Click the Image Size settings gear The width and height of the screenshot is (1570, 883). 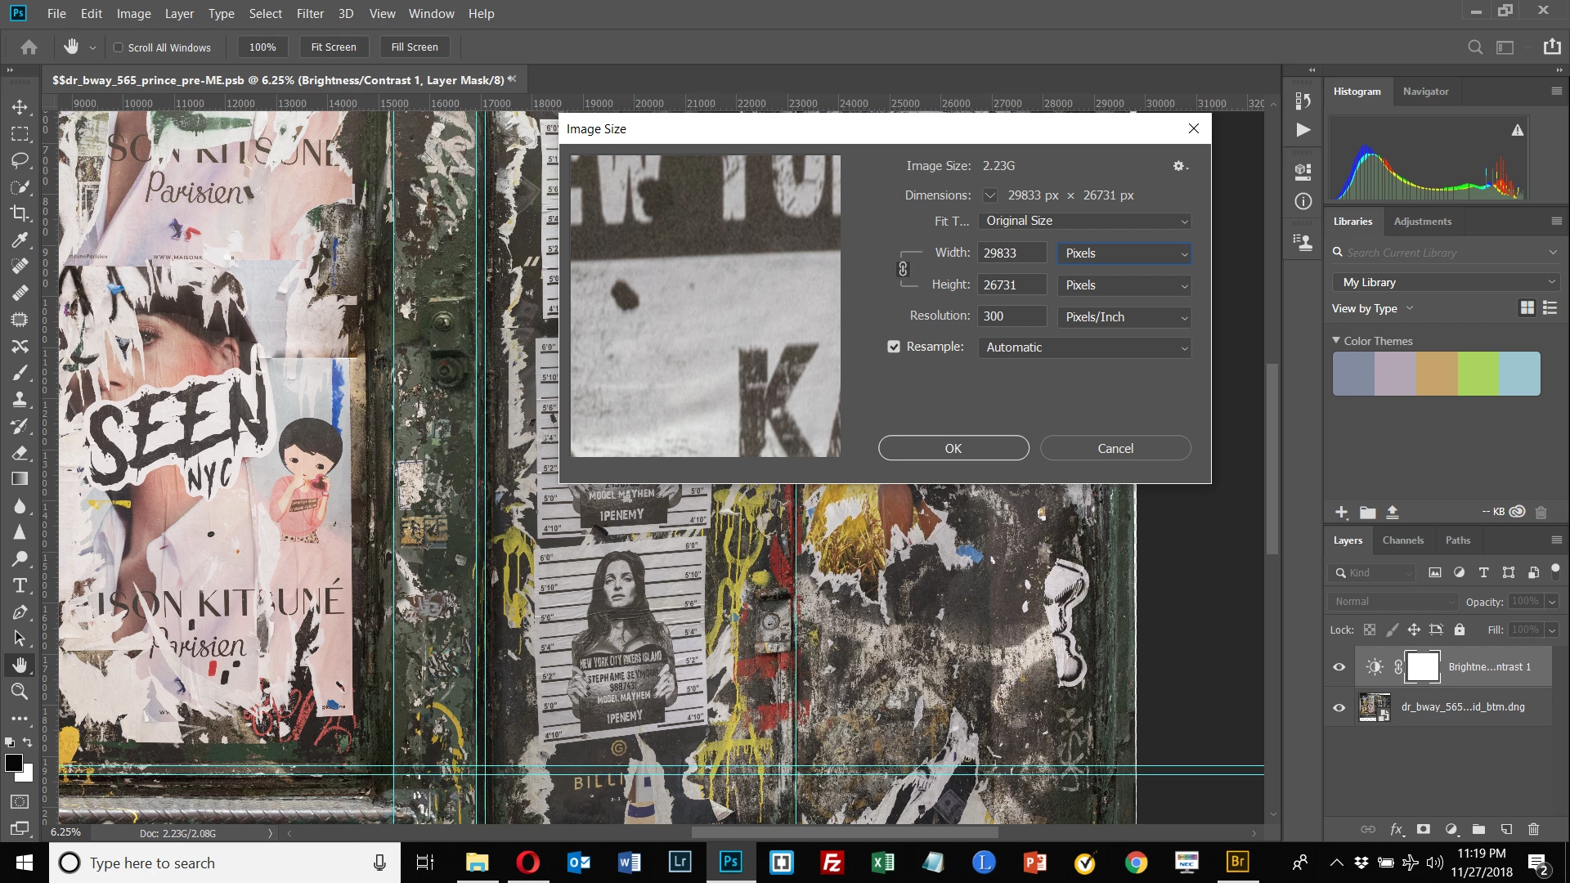coord(1179,166)
